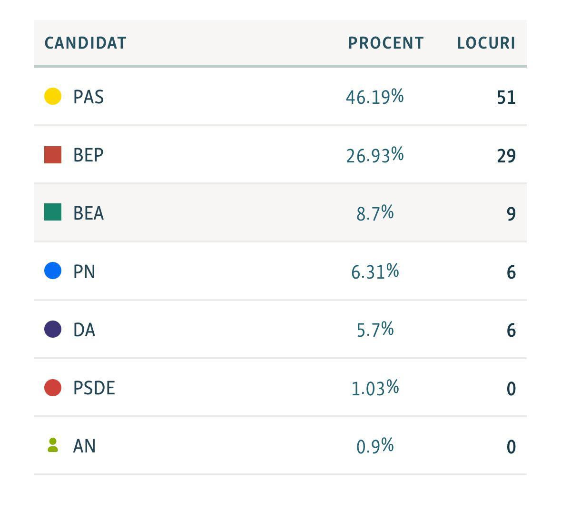The width and height of the screenshot is (561, 512).
Task: Sort by the LOCURI column header
Action: tap(486, 43)
